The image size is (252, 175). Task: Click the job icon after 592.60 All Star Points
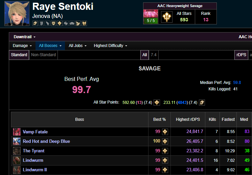pyautogui.click(x=157, y=103)
